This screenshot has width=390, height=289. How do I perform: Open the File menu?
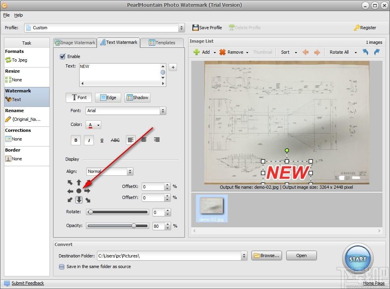click(6, 15)
